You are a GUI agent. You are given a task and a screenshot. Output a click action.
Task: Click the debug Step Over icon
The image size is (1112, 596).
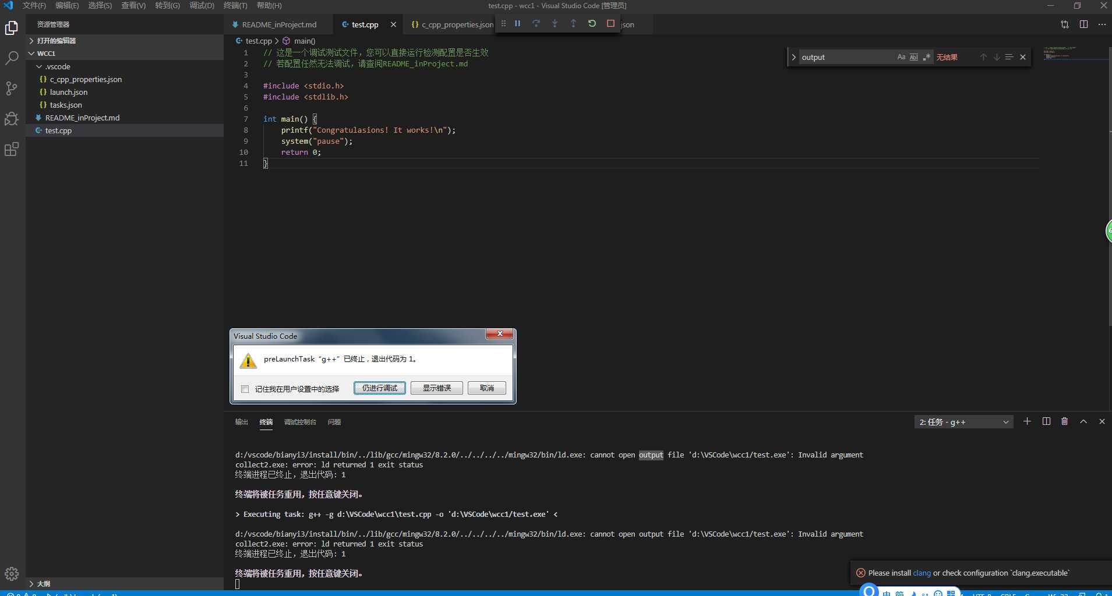[536, 24]
